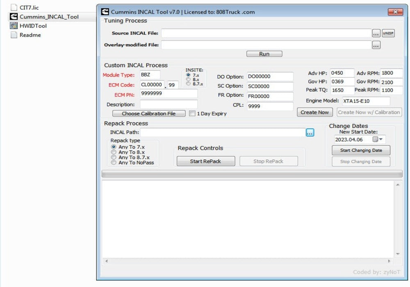The width and height of the screenshot is (410, 287).
Task: Click the UNZIP icon button
Action: tap(388, 33)
